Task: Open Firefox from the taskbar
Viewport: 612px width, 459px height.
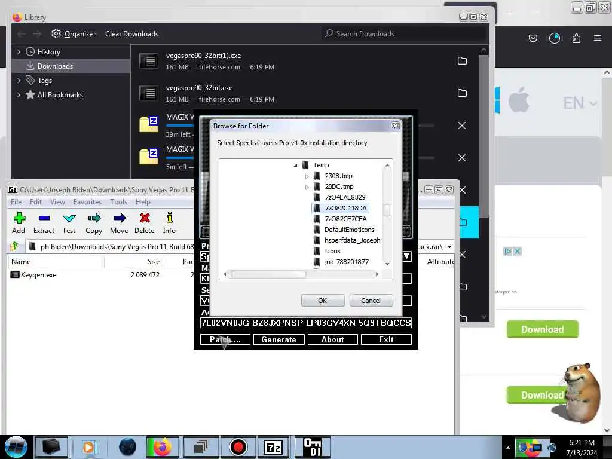Action: (163, 447)
